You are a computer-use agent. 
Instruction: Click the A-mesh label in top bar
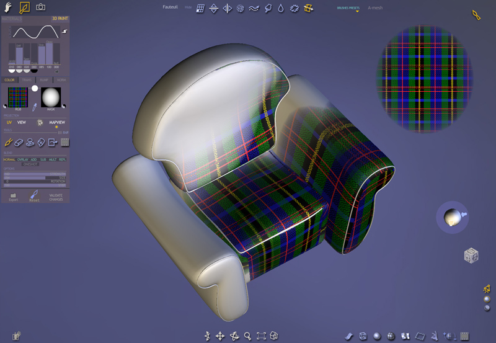[375, 8]
